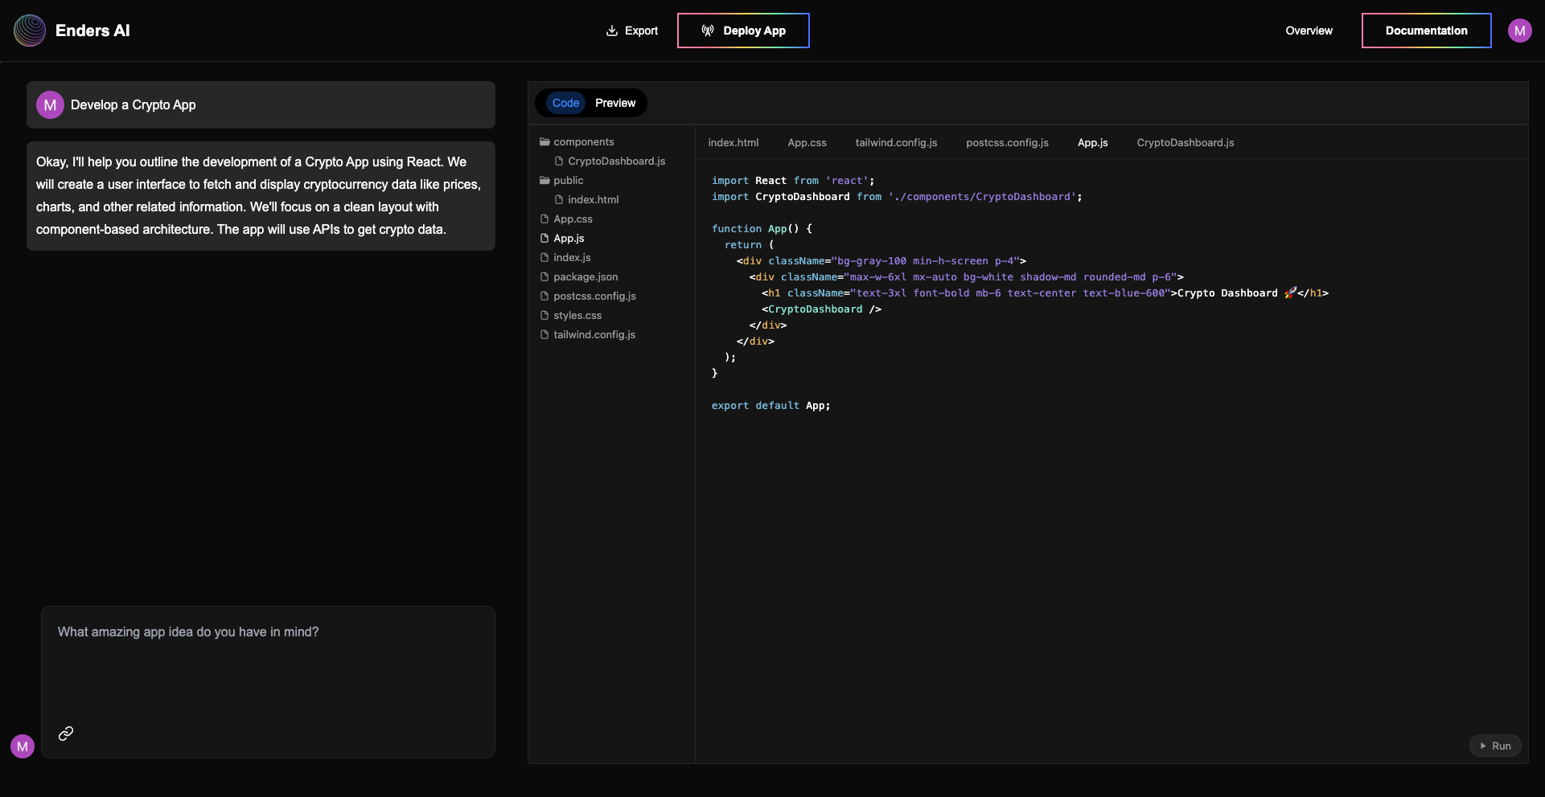Open the Documentation button

[1426, 31]
